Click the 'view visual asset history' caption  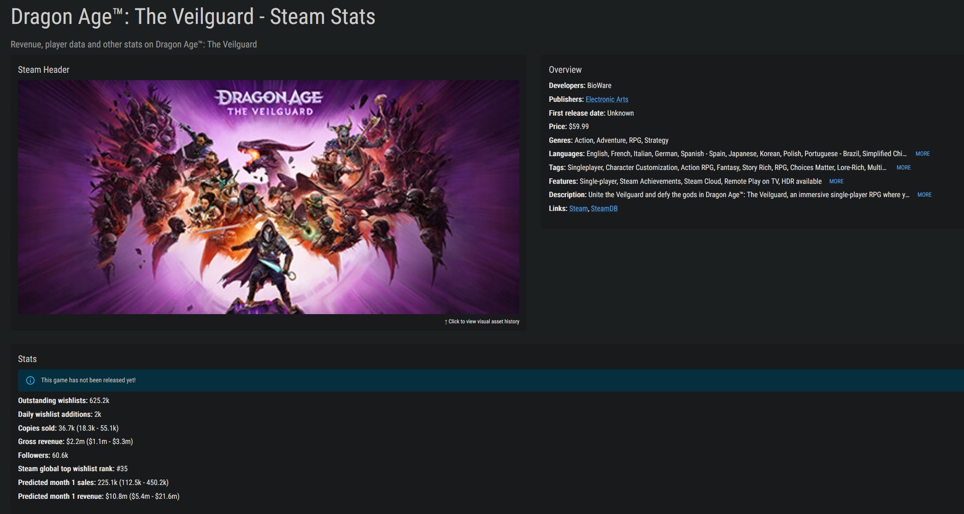point(483,321)
